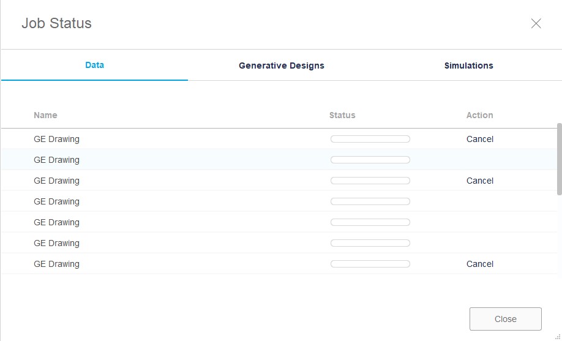Viewport: 562px width, 341px height.
Task: Select the highlighted GE Drawing row name
Action: click(x=57, y=160)
